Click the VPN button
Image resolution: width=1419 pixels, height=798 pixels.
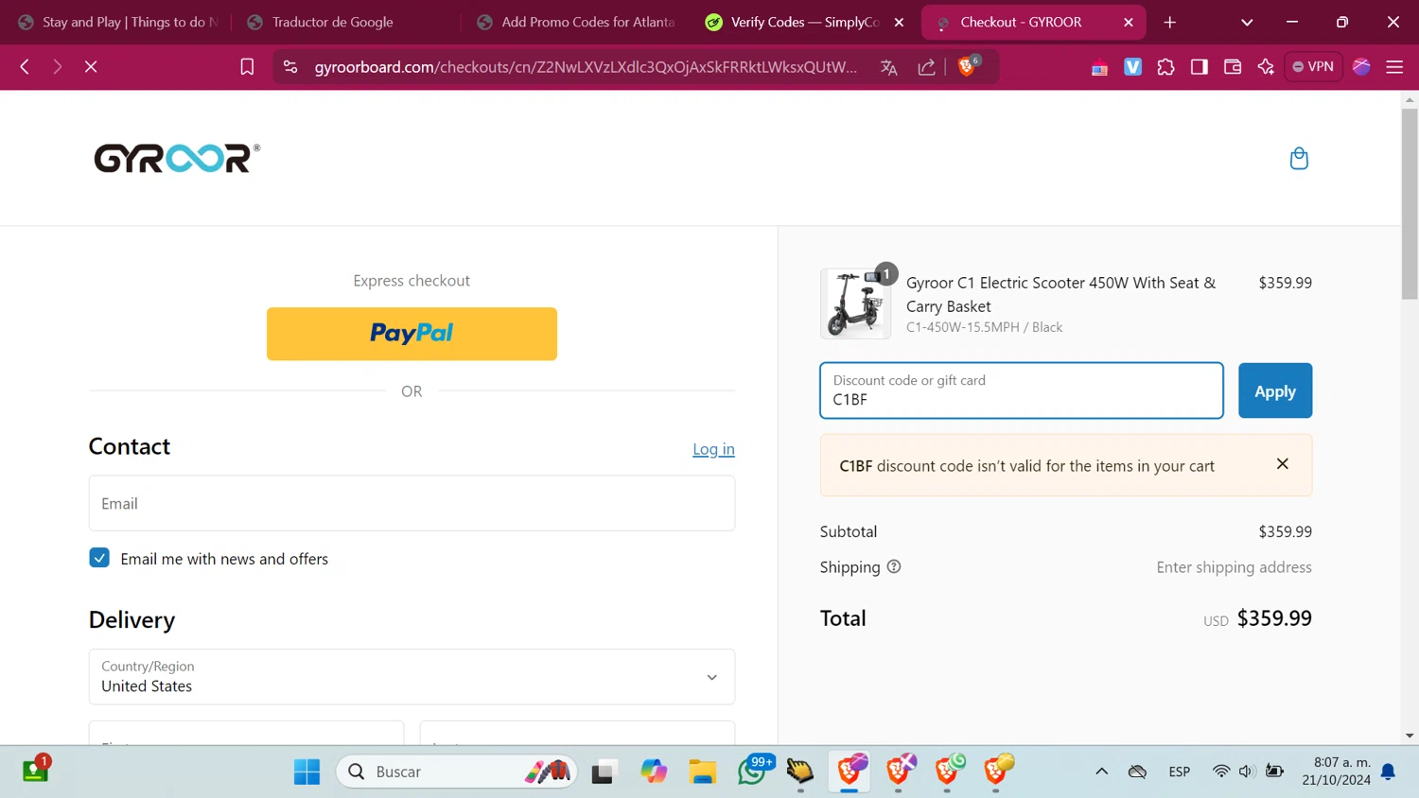click(1313, 67)
